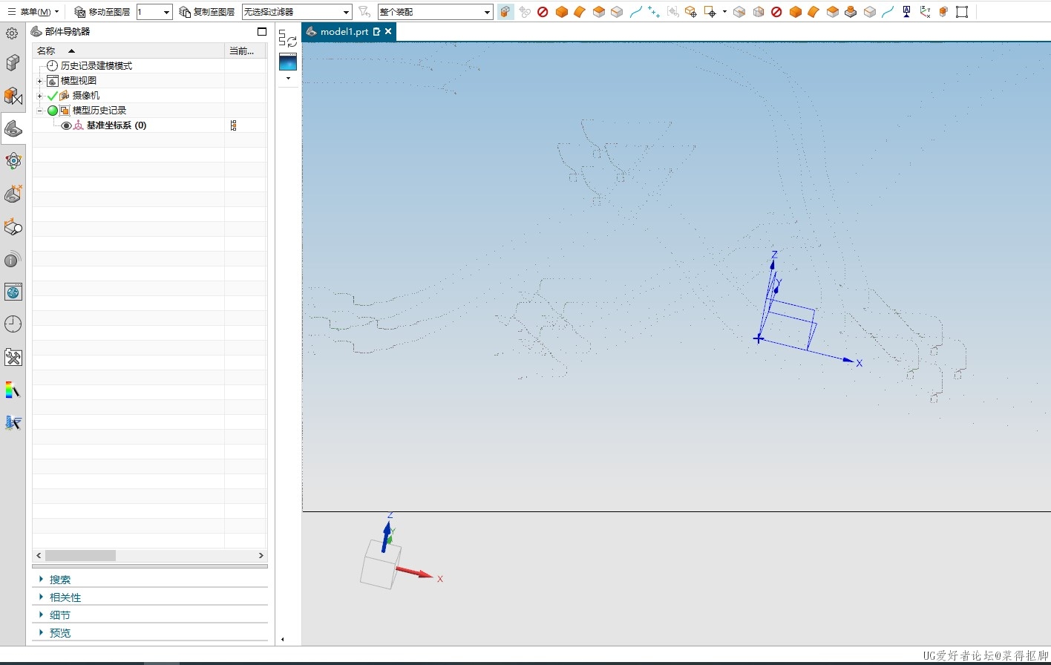Click the greyed chain link toolbar icon
This screenshot has height=665, width=1051.
525,12
